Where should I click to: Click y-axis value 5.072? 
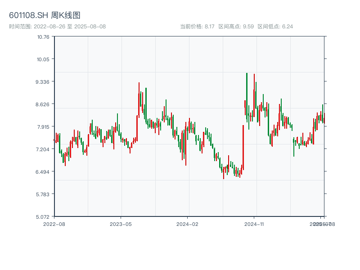42,217
